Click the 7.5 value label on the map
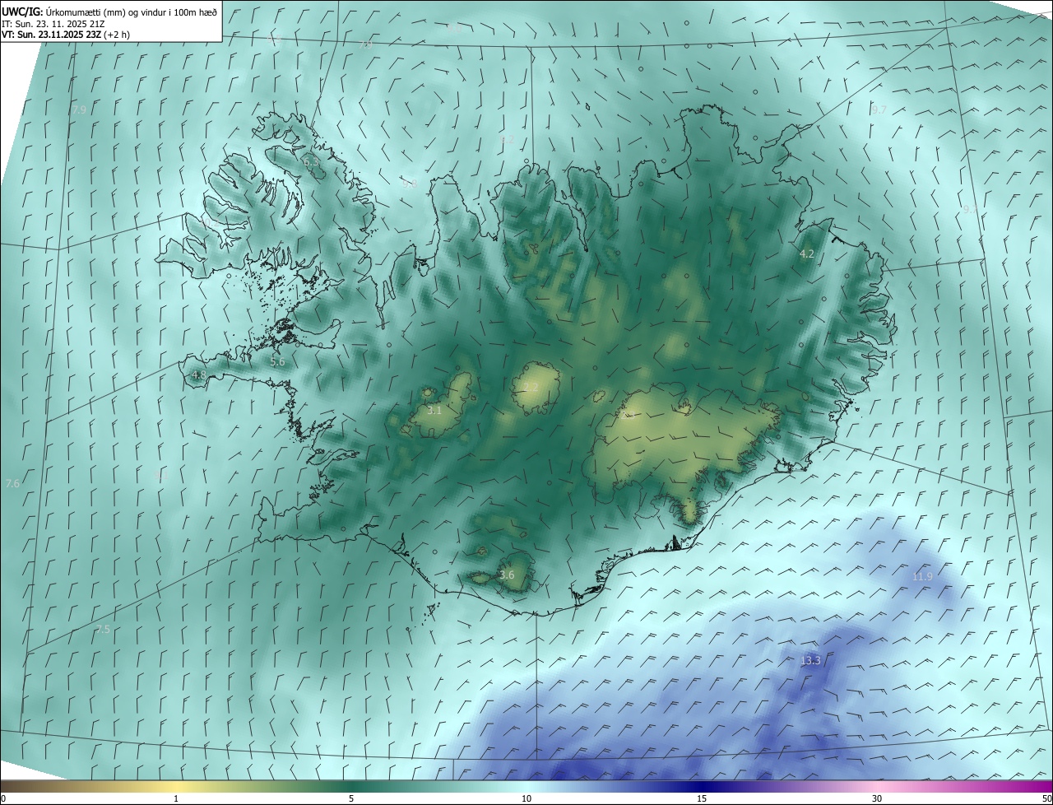The width and height of the screenshot is (1053, 805). 103,630
